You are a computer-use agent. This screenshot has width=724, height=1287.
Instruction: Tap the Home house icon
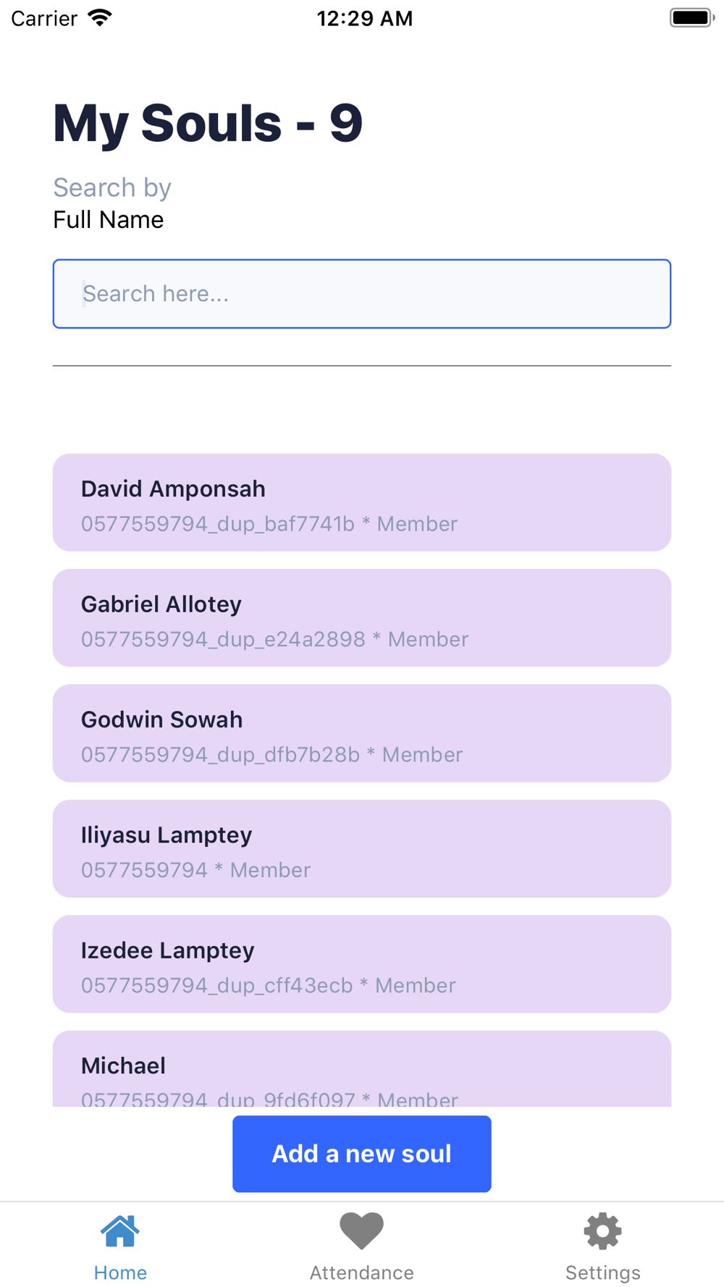point(120,1231)
